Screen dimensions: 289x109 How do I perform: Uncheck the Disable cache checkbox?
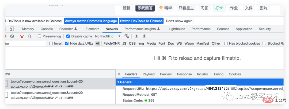[x=68, y=36]
